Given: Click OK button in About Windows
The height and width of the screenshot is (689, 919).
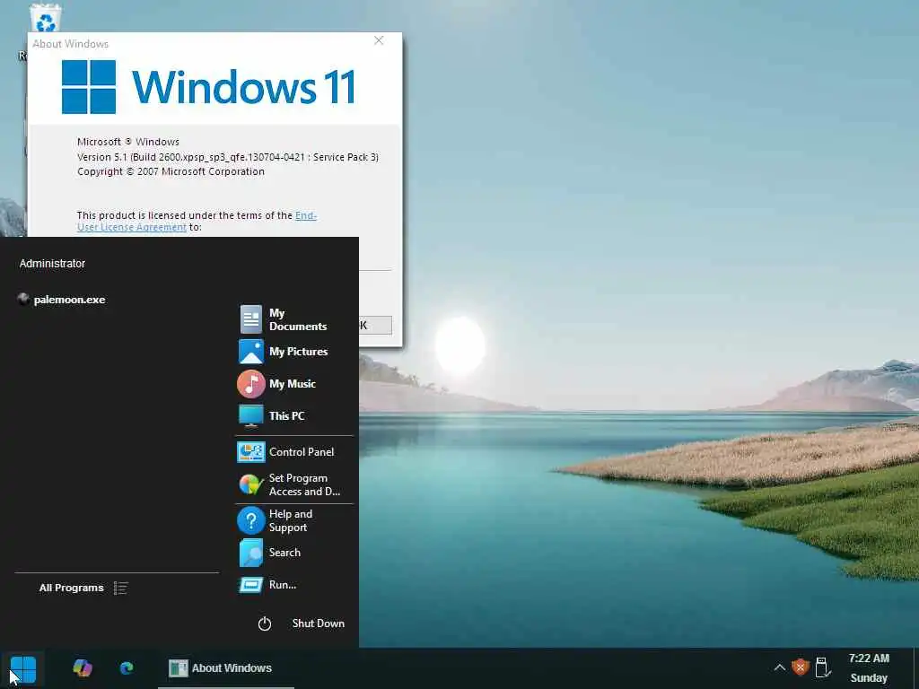Looking at the screenshot, I should click(375, 325).
